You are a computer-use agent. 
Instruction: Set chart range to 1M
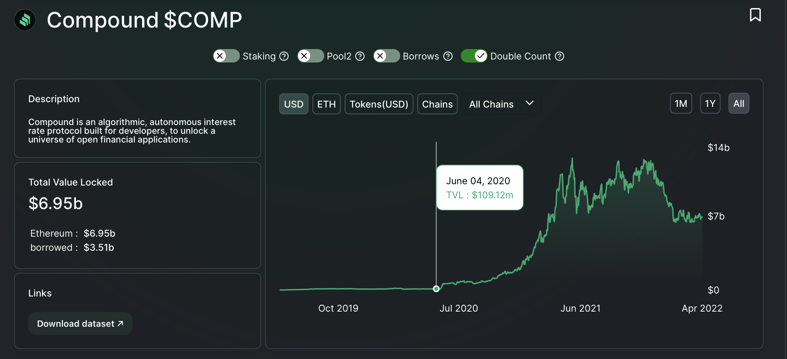click(681, 103)
